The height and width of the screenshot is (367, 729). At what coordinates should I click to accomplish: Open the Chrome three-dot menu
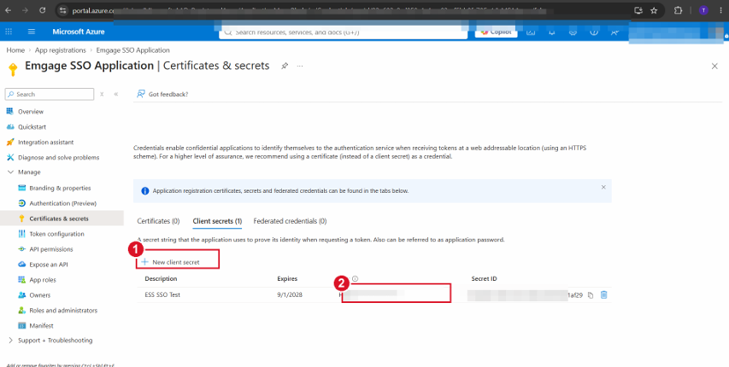pos(720,10)
